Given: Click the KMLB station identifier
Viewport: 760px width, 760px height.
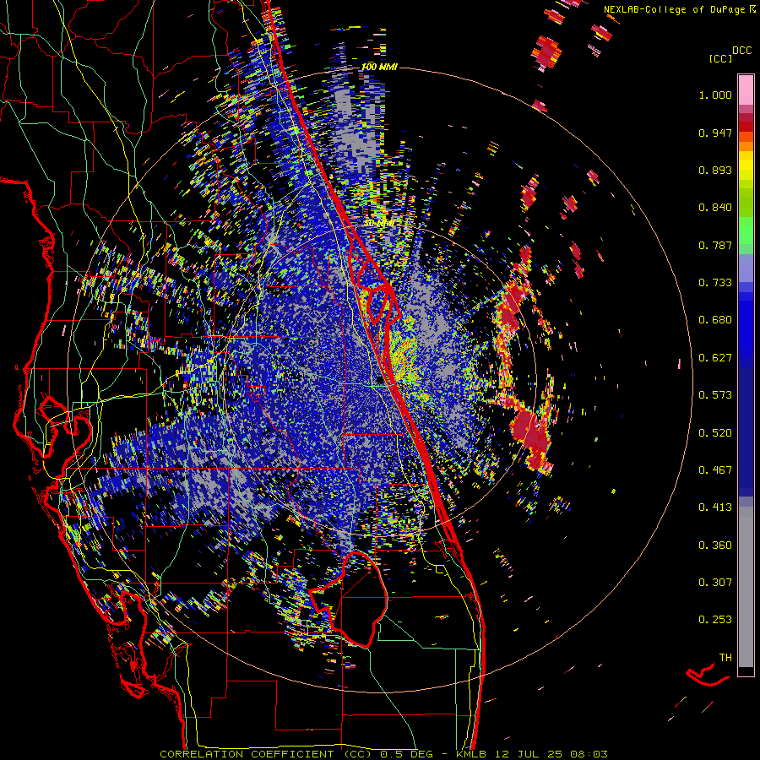Looking at the screenshot, I should (473, 754).
